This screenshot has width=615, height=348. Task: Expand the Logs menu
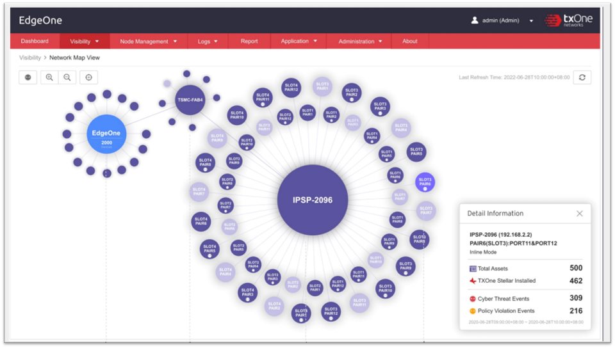(208, 41)
